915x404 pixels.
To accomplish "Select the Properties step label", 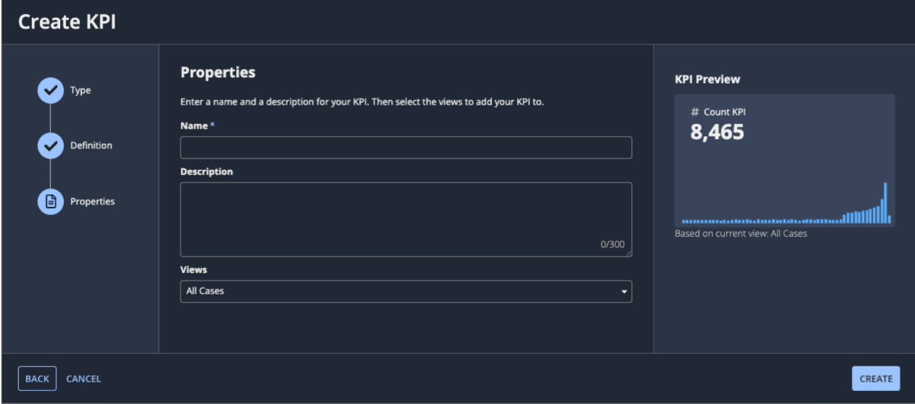I will 92,201.
